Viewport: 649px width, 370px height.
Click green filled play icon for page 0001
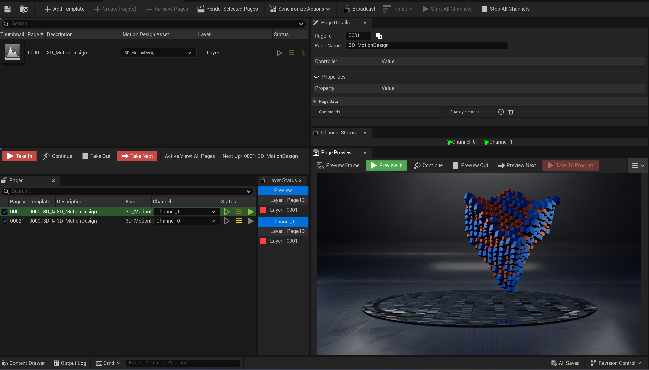[x=251, y=212]
